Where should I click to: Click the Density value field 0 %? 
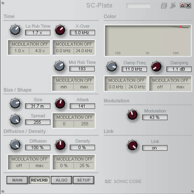point(82,147)
